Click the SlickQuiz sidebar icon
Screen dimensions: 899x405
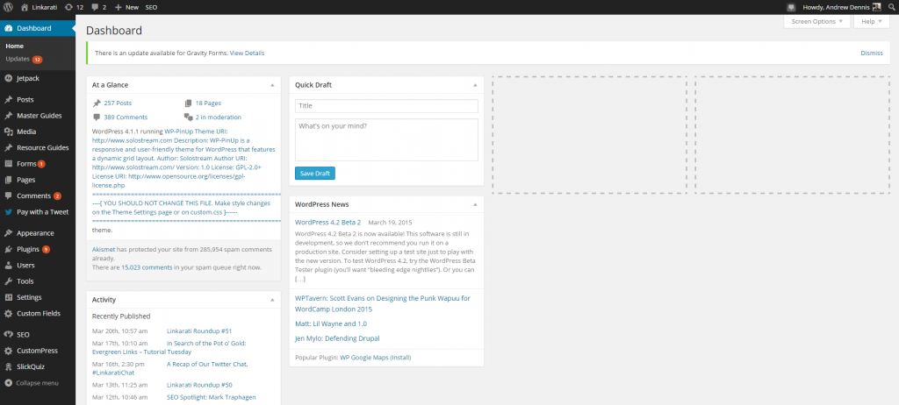coord(9,366)
